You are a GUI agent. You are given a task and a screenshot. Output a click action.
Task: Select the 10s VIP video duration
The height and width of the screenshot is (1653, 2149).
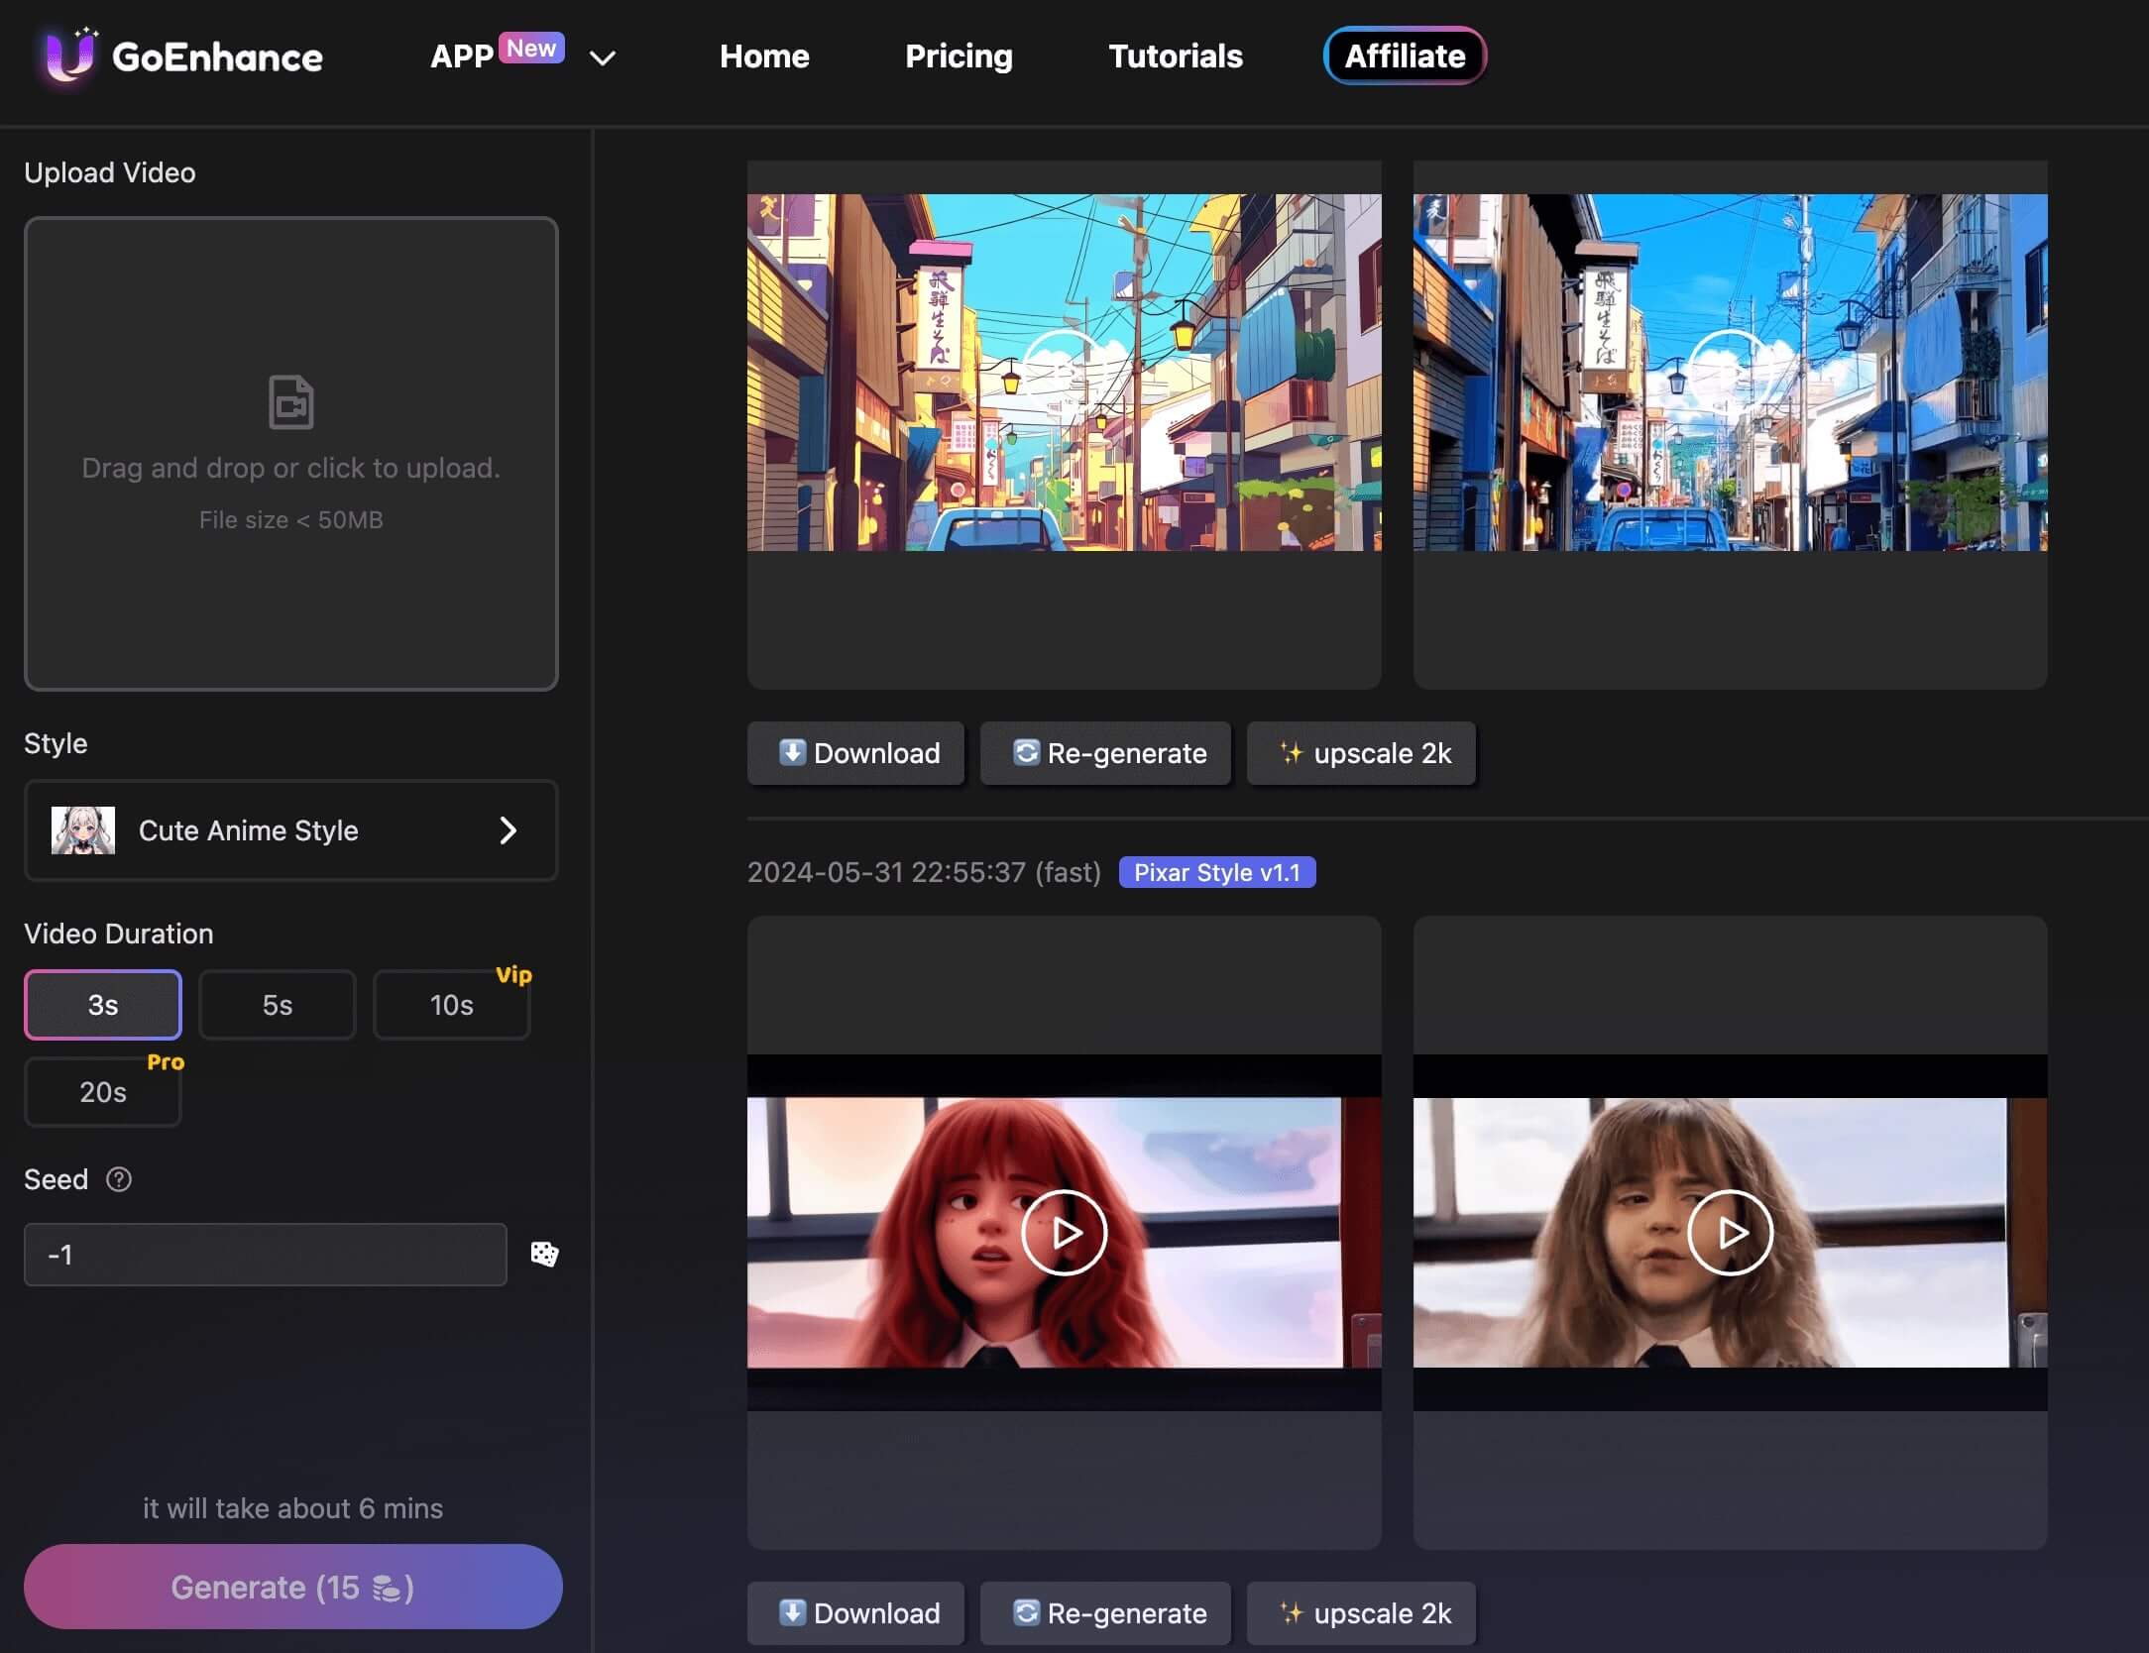[x=451, y=1004]
